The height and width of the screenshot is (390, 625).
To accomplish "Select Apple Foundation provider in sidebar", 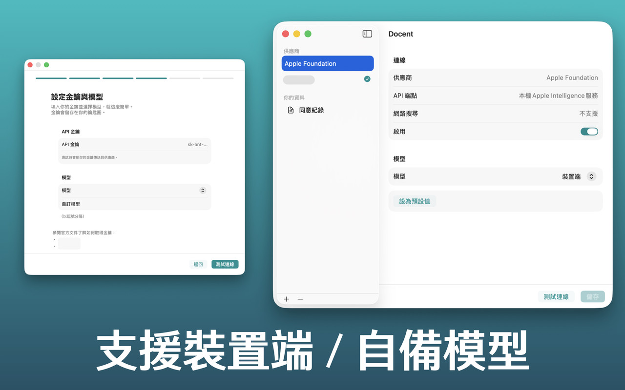I will (x=328, y=63).
